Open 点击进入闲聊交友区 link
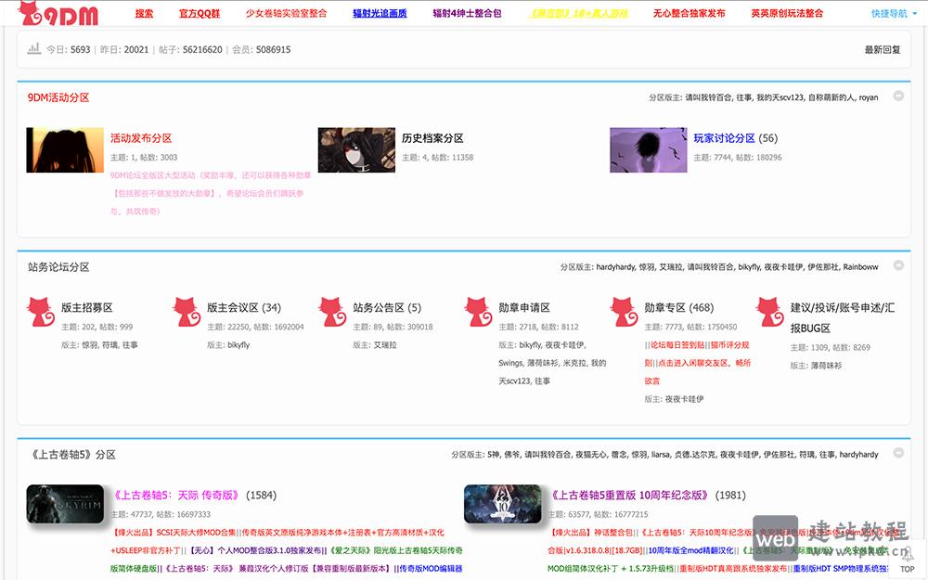 pyautogui.click(x=692, y=363)
